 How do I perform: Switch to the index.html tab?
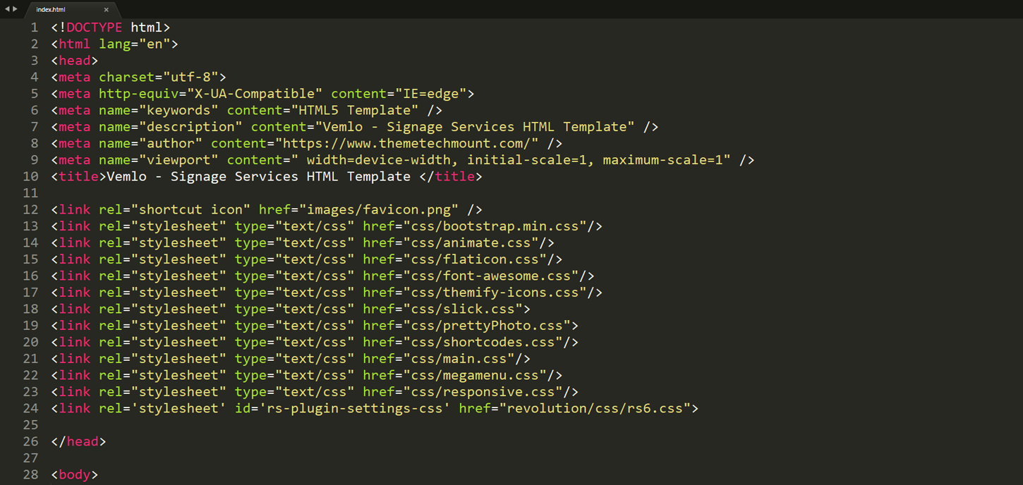[71, 10]
